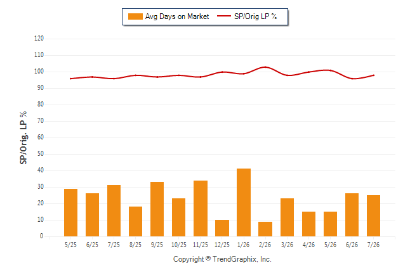The width and height of the screenshot is (410, 275).
Task: Click the 3/26 x-axis label
Action: 287,245
